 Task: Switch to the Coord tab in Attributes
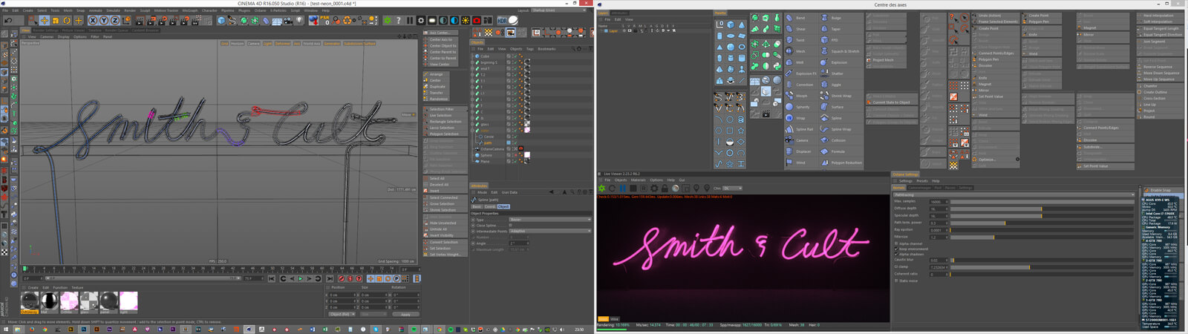(490, 206)
